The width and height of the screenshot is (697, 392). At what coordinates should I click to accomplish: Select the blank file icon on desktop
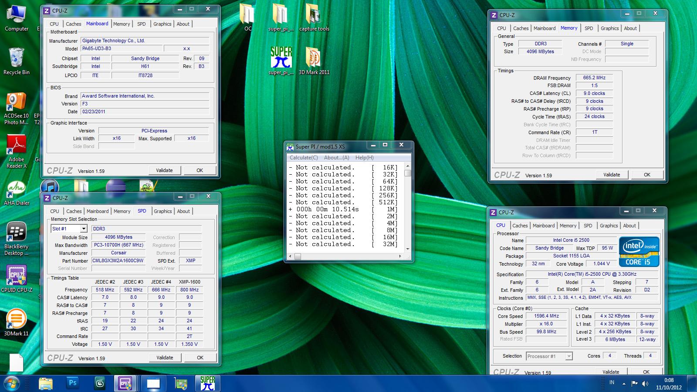pyautogui.click(x=17, y=362)
